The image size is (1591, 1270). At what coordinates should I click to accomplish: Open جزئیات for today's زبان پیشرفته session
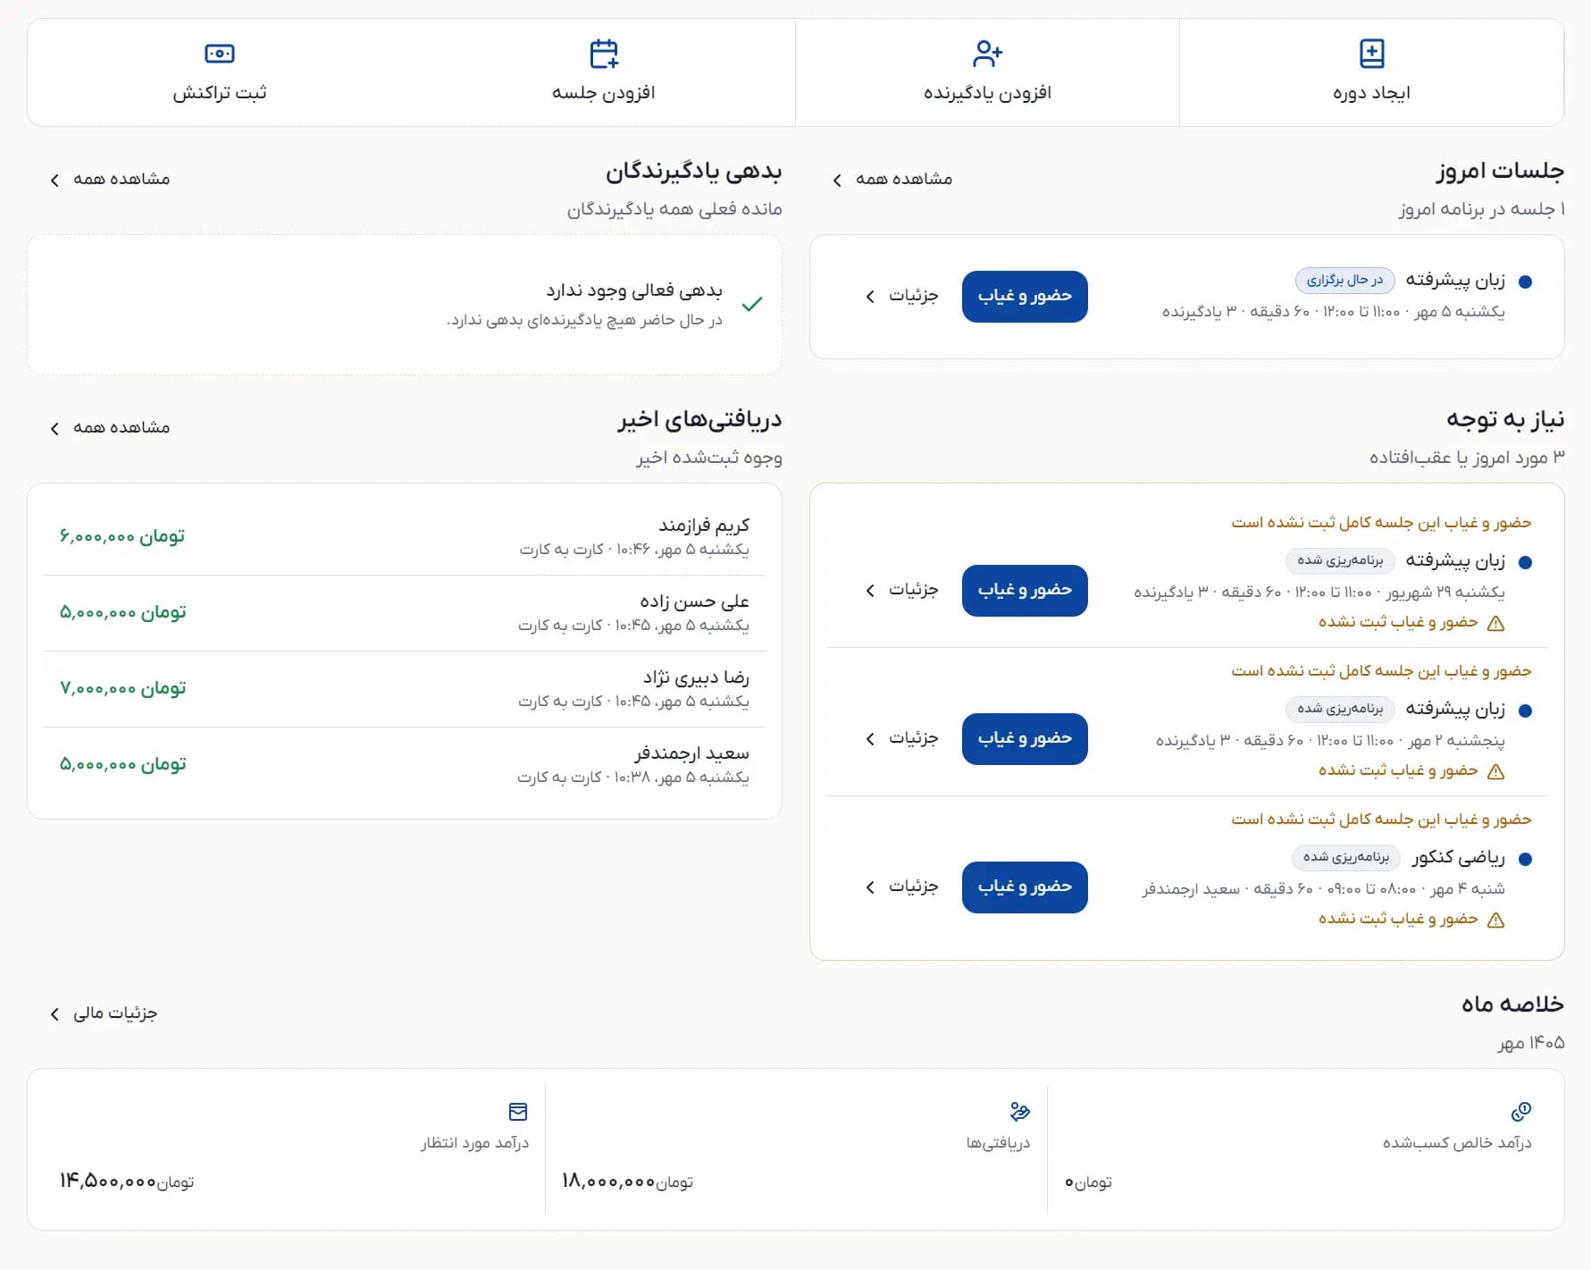coord(901,296)
